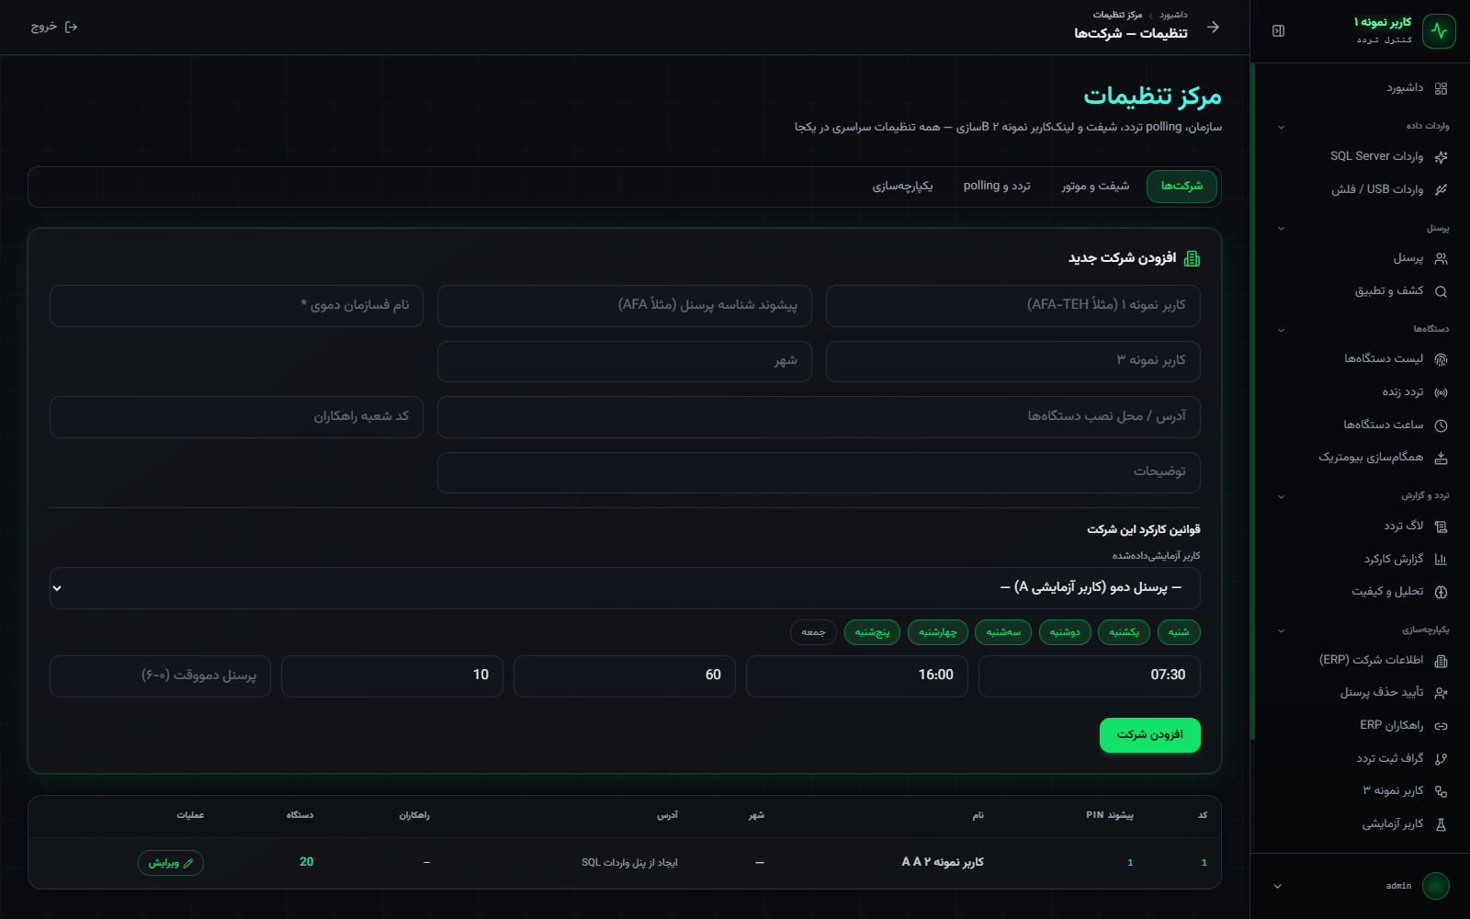
Task: Click Rahkaran ERP link icon
Action: [x=1441, y=726]
